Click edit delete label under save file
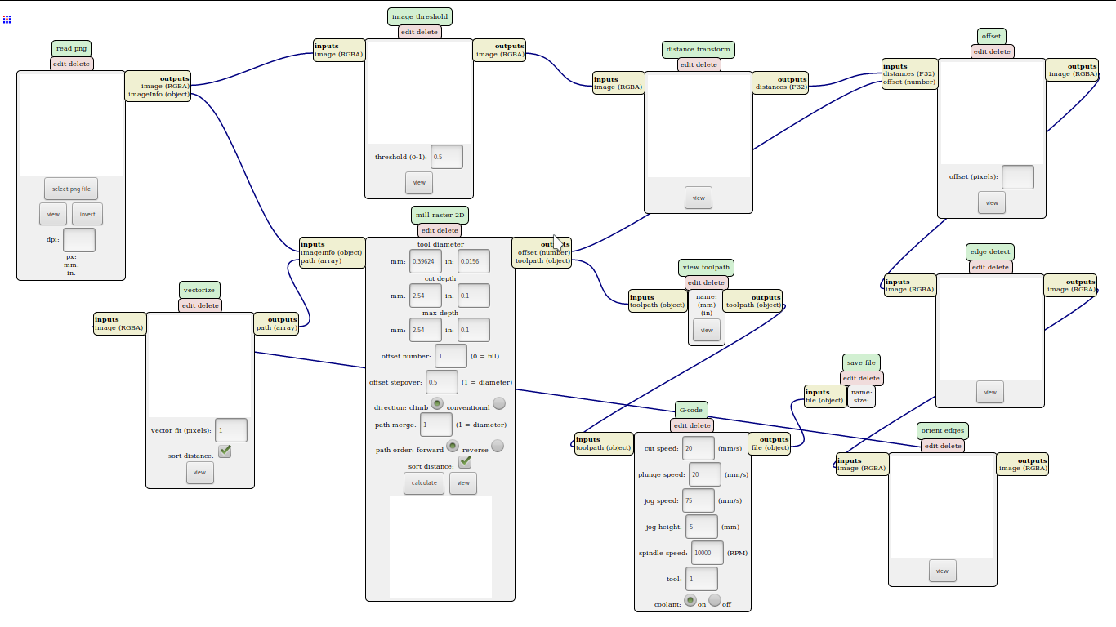The image size is (1116, 627). 862,378
